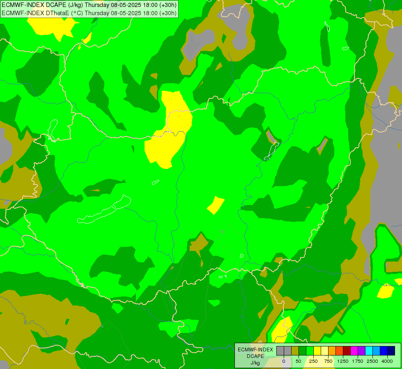
Task: Click the dark red legend swatch
Action: [347, 351]
